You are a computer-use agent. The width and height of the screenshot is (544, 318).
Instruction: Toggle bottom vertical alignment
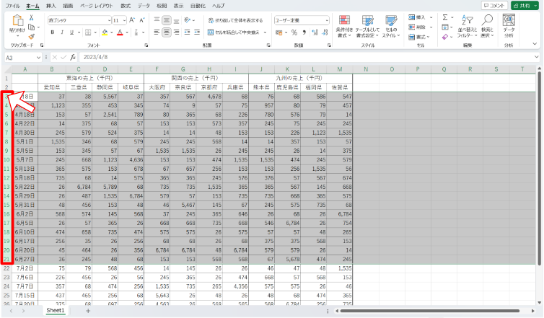(x=176, y=20)
